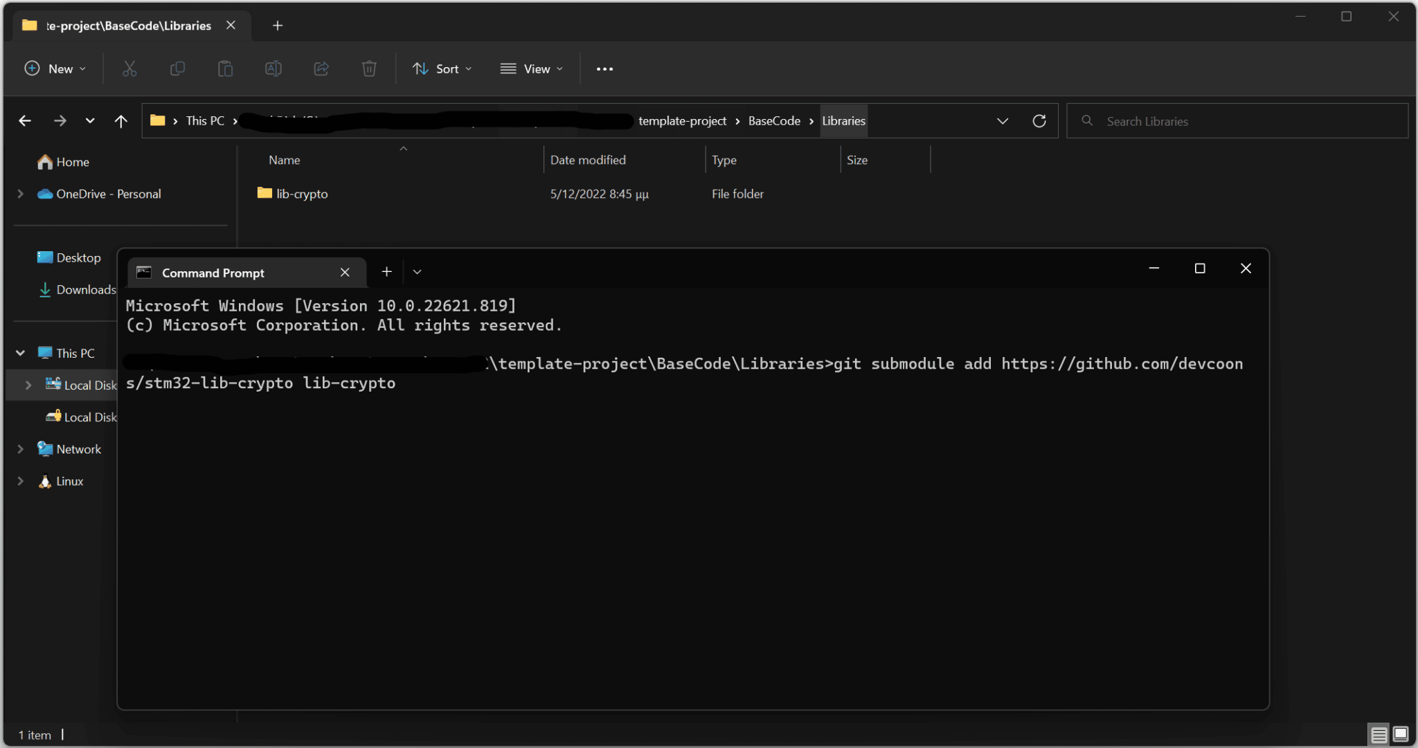Expand the Linux tree node
Viewport: 1418px width, 748px height.
point(21,481)
